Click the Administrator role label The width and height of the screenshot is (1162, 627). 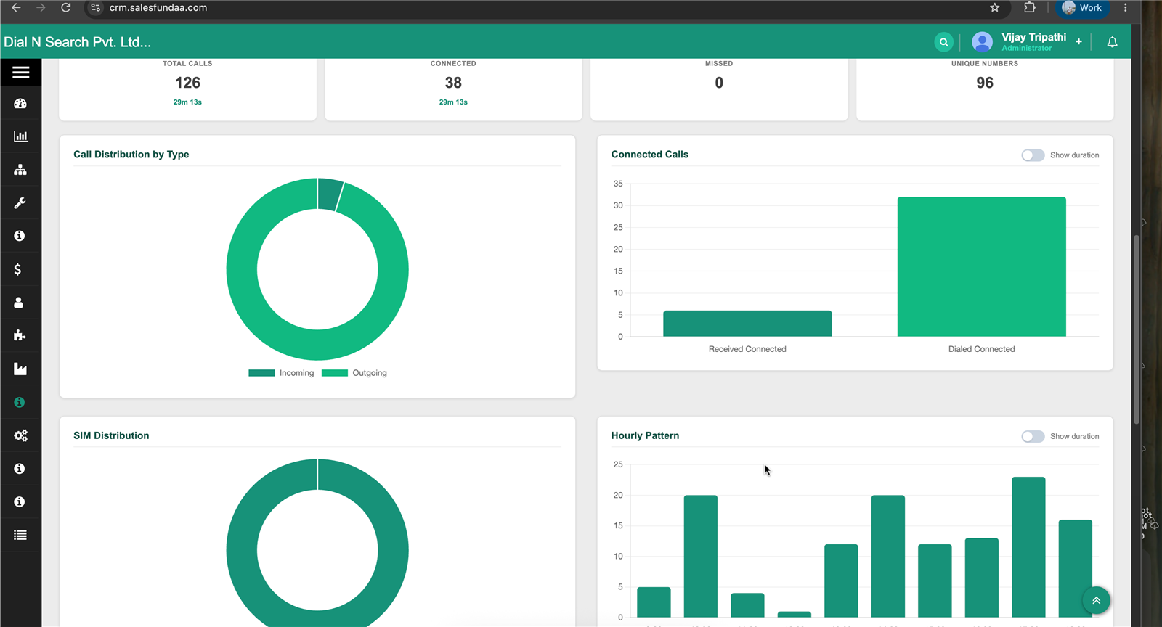coord(1026,49)
